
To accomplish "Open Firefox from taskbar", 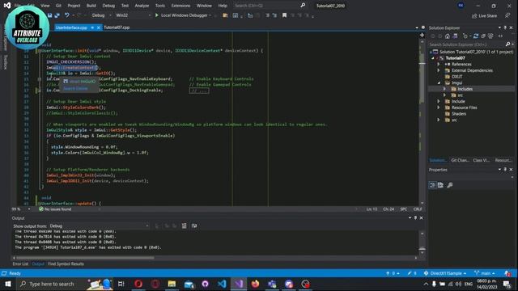I will [256, 284].
